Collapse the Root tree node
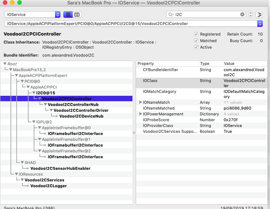Screen dimensions: 270x209 [5, 64]
